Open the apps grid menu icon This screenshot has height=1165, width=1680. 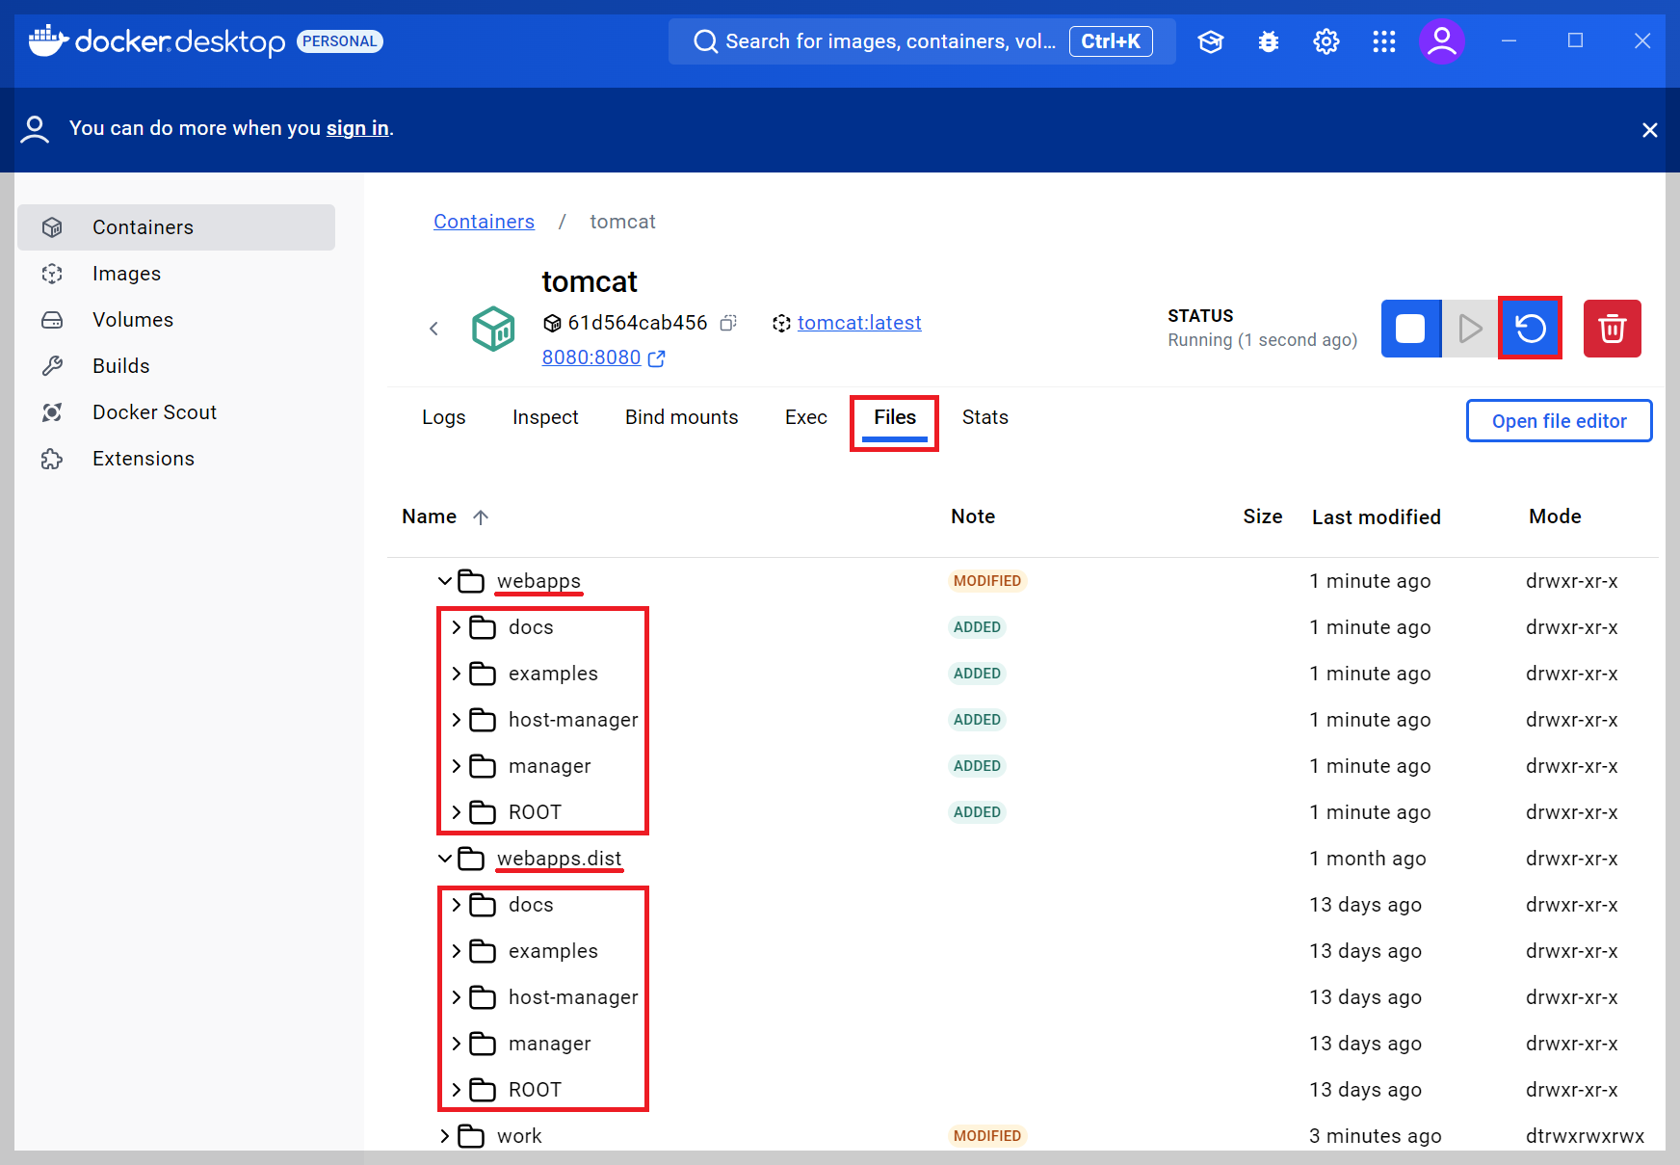(x=1384, y=41)
